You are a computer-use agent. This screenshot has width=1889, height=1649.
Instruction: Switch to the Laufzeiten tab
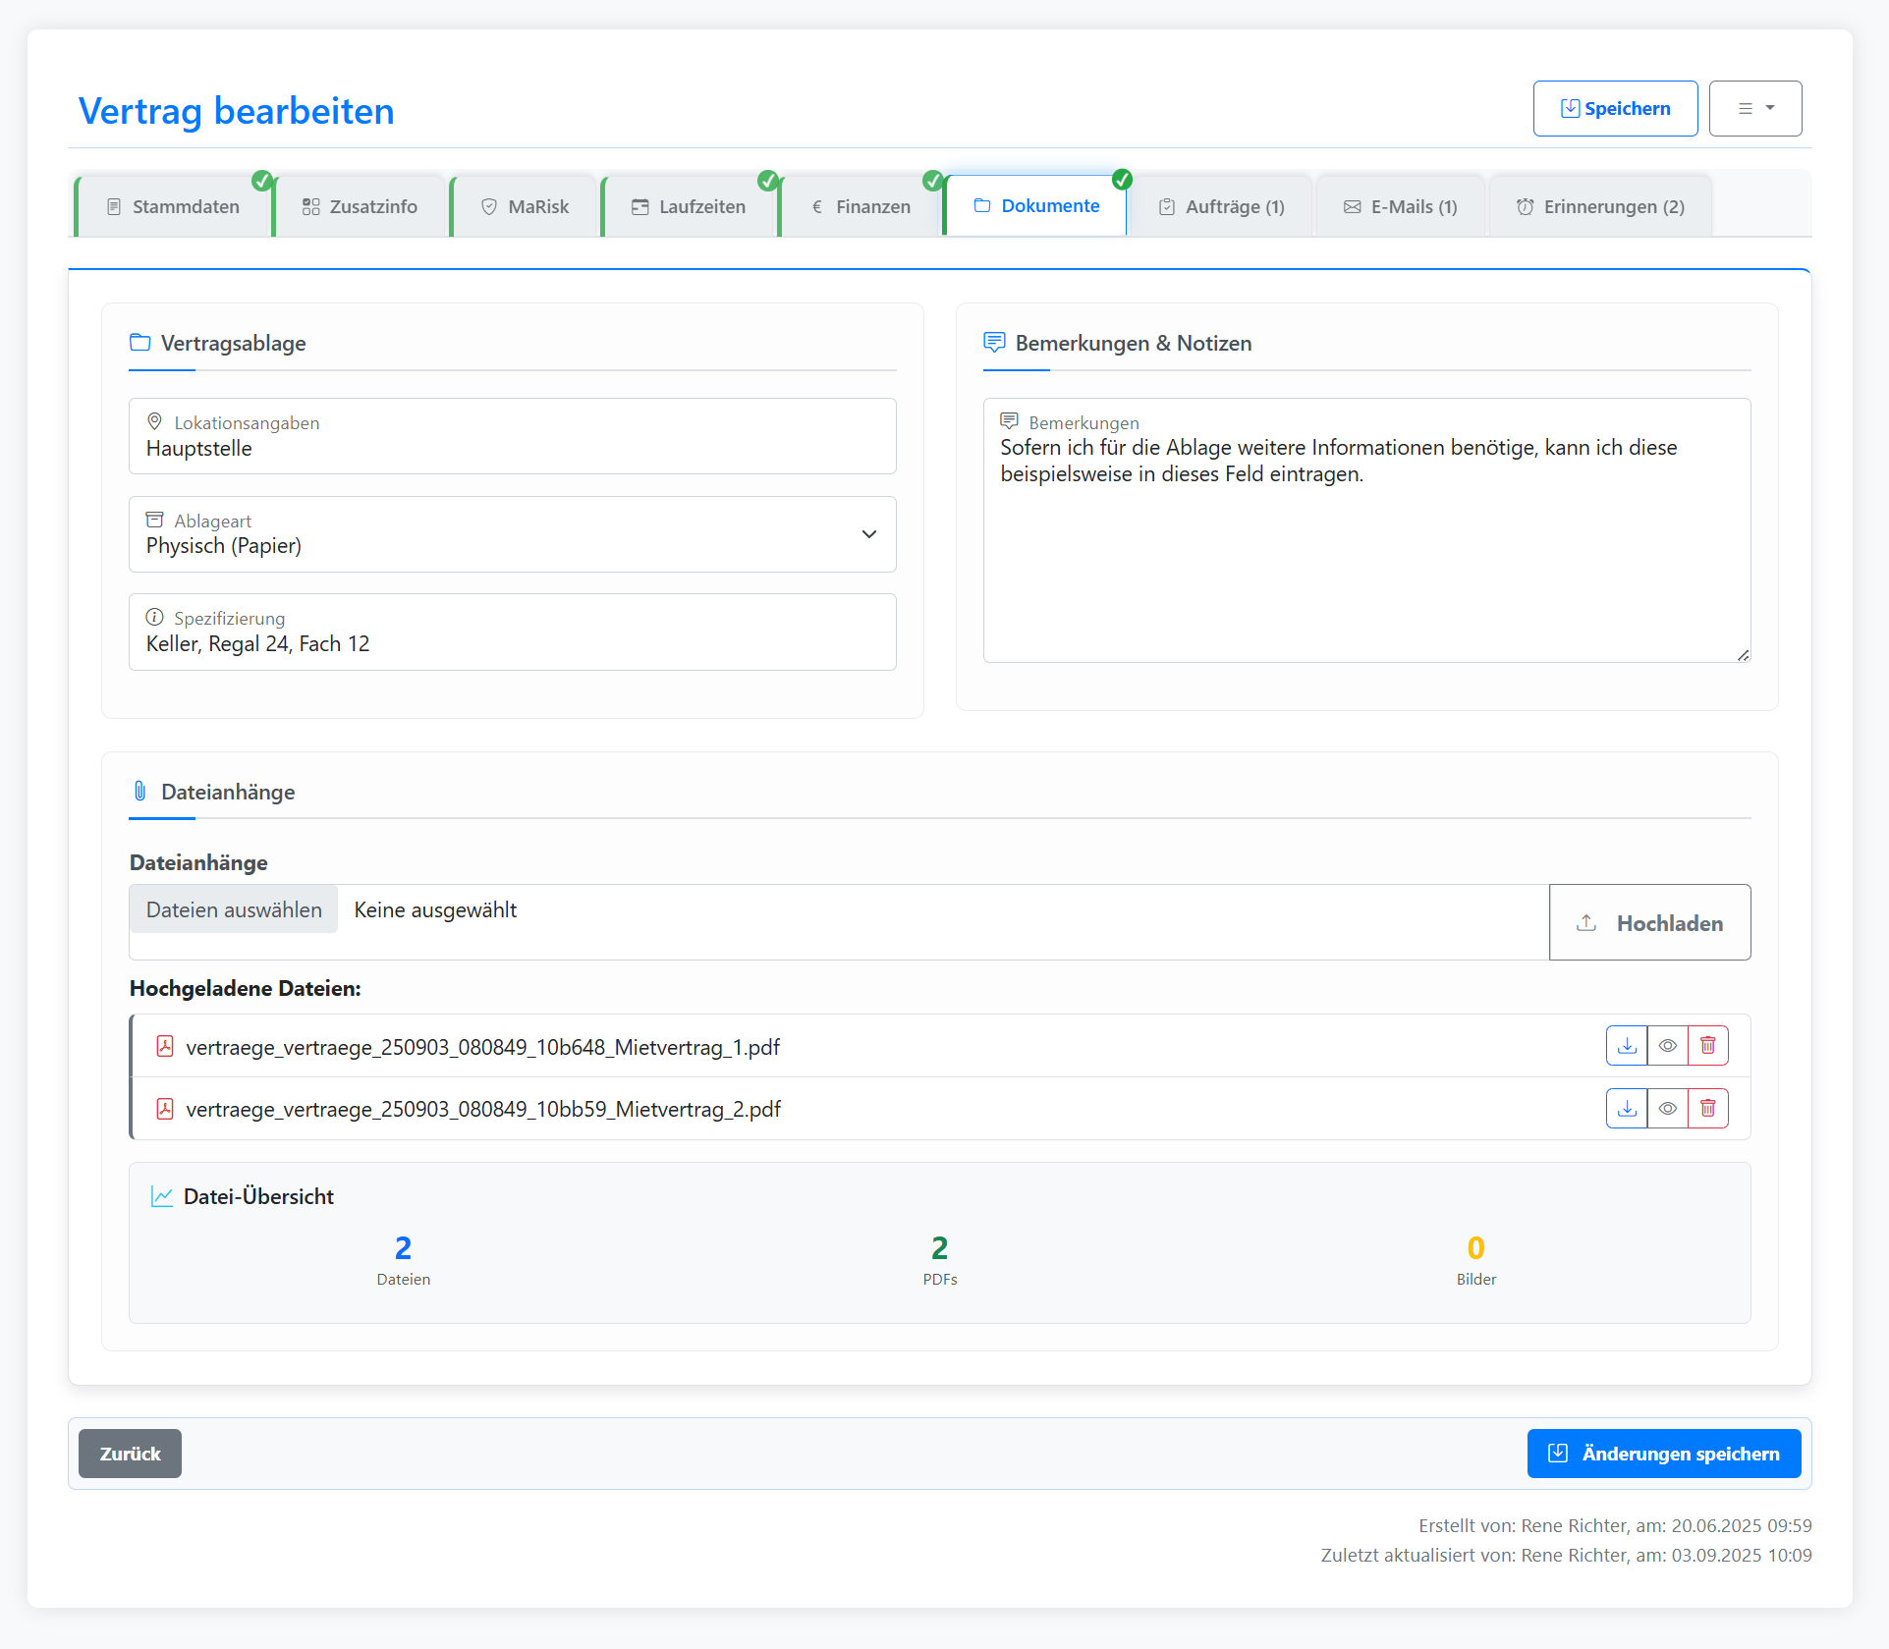690,207
